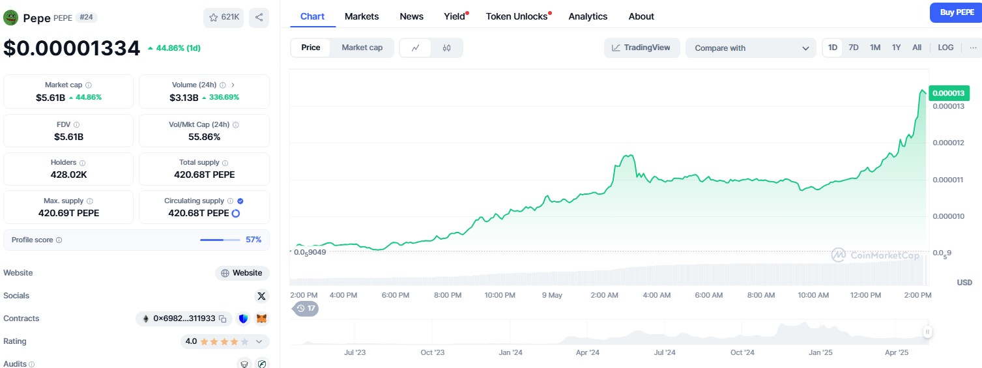Screen dimensions: 982x368
Task: Open the TradingView chart button
Action: pyautogui.click(x=642, y=48)
